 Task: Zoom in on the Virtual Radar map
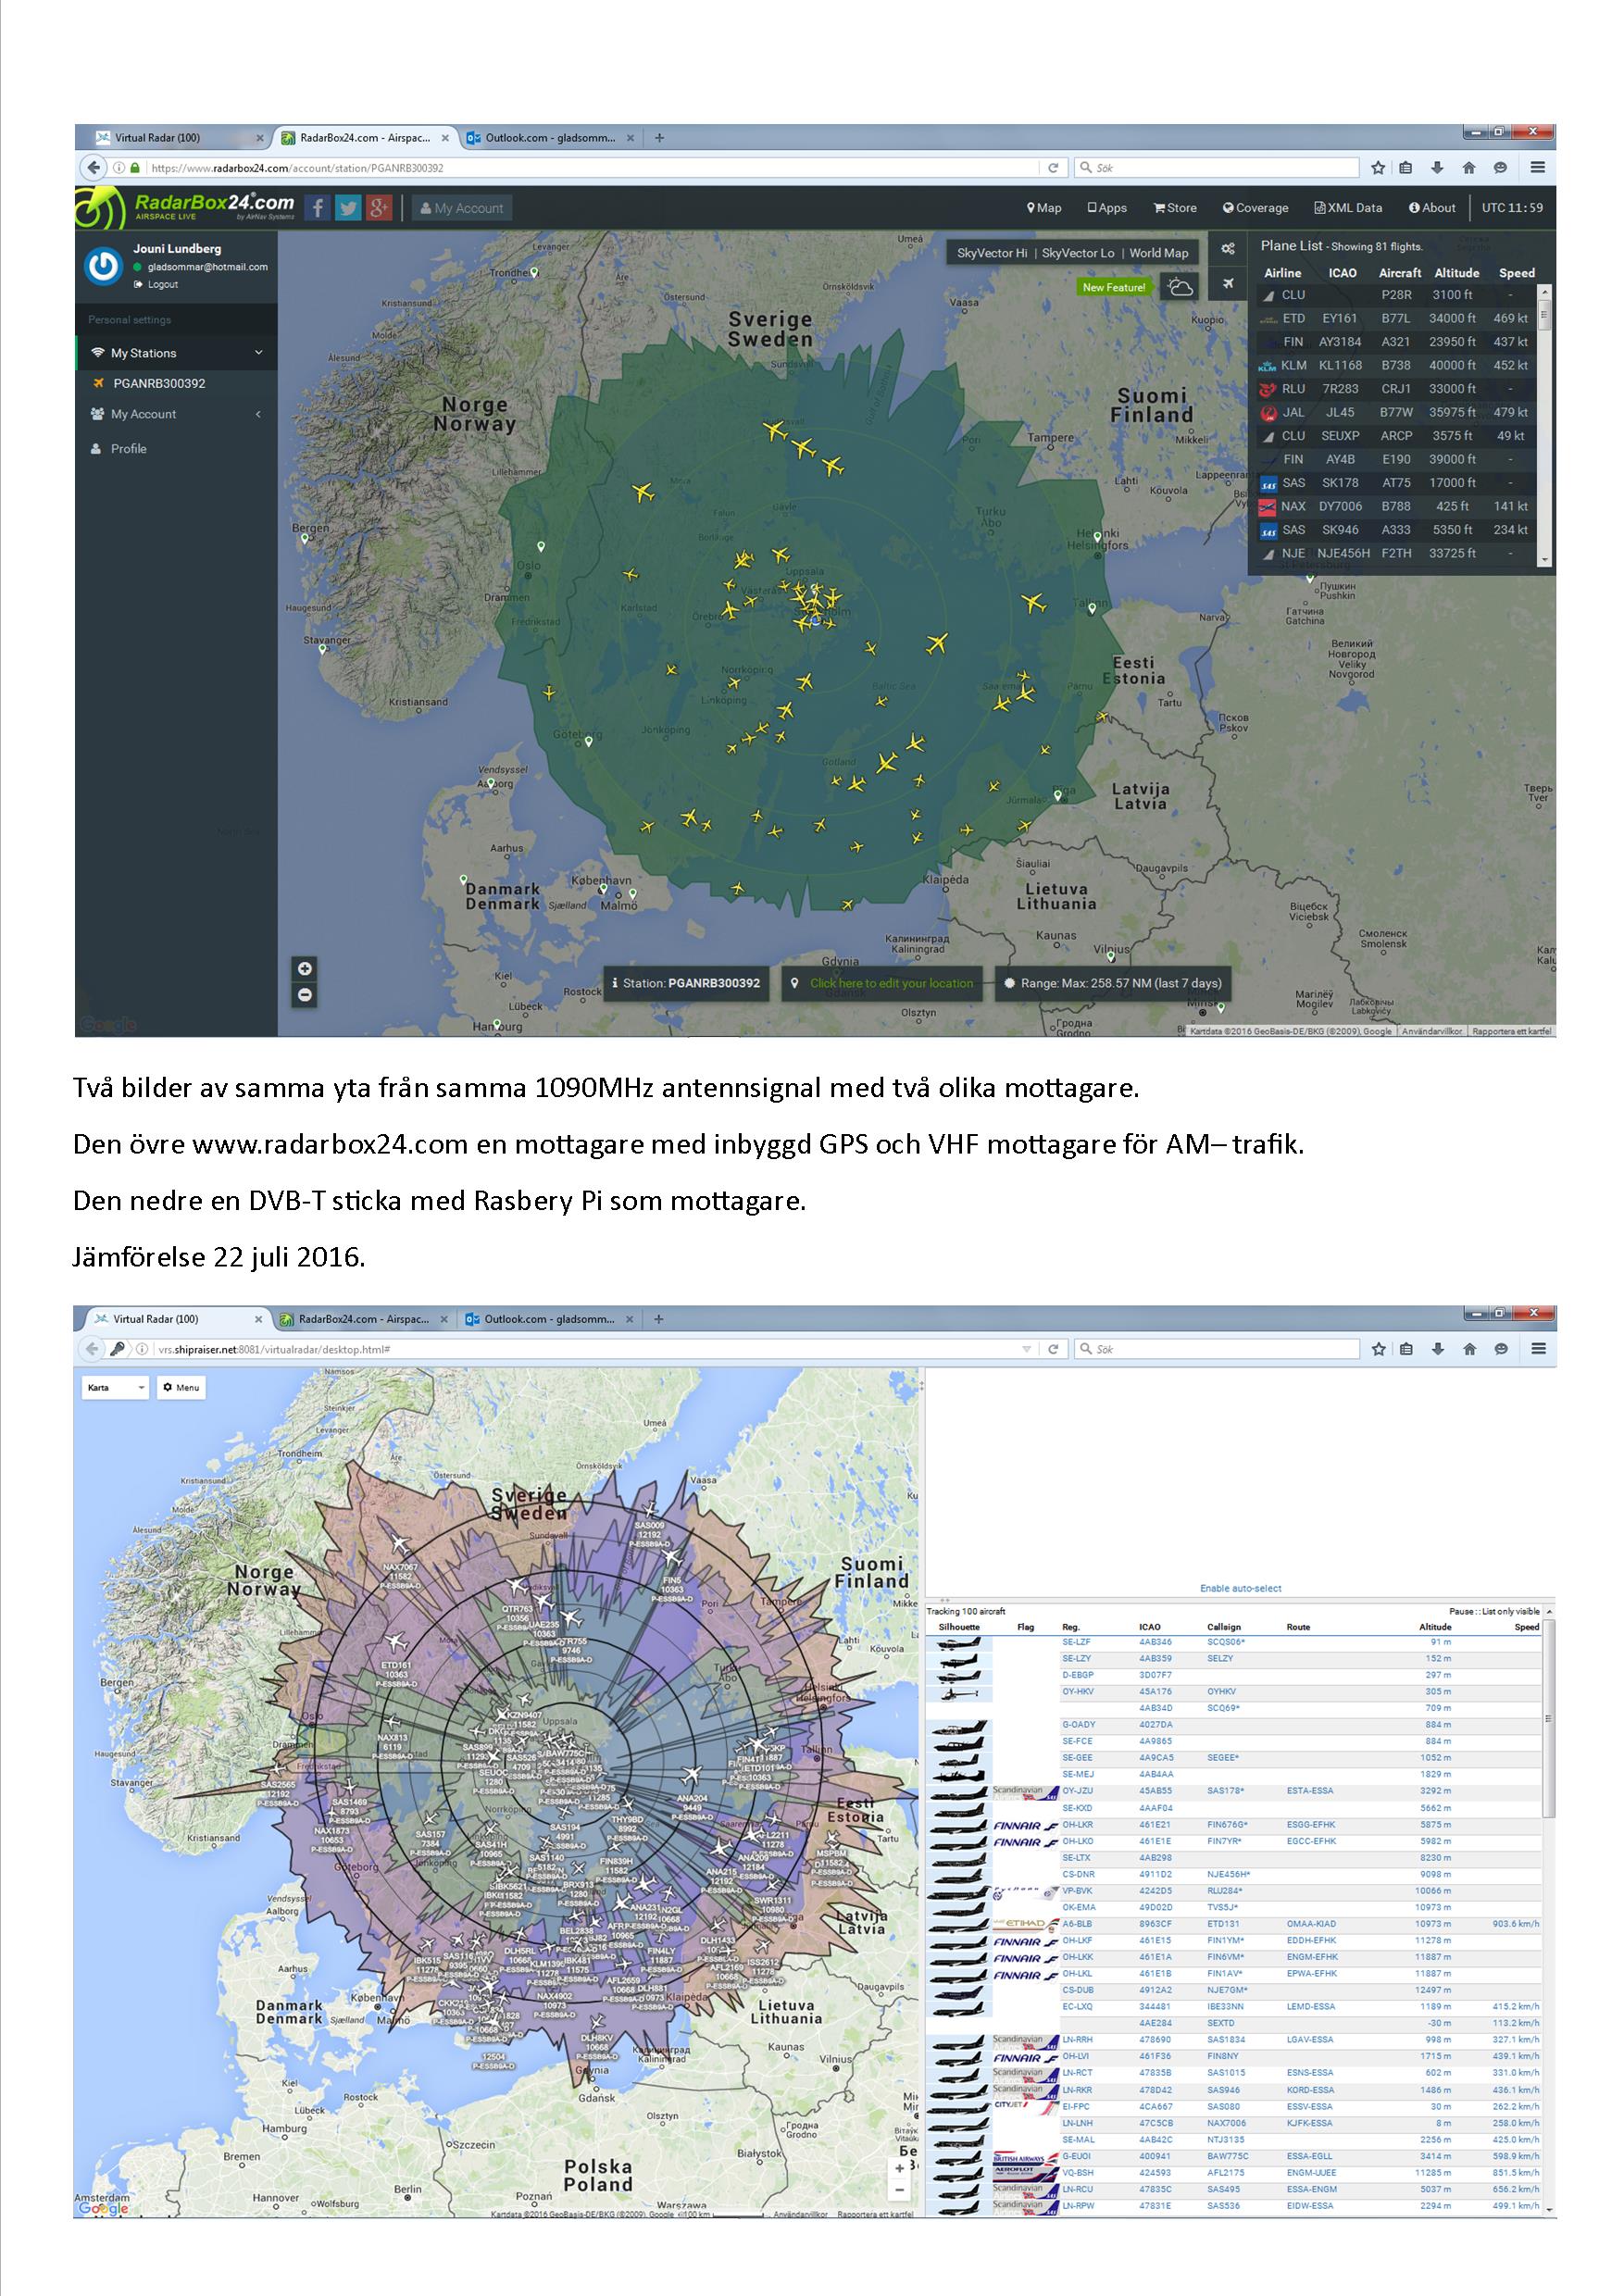899,2167
